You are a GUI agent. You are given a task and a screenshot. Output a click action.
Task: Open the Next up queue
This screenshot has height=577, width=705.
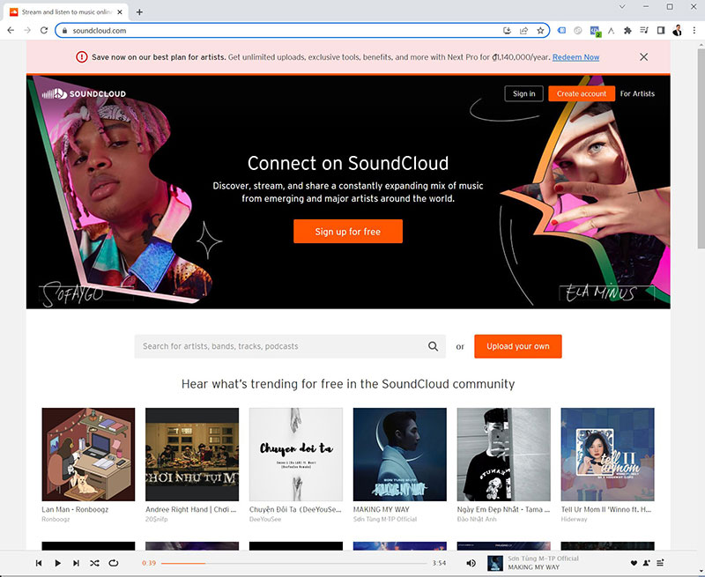659,563
